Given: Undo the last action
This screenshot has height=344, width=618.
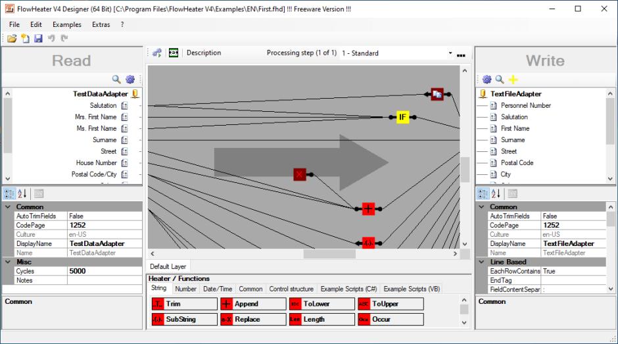Looking at the screenshot, I should 51,38.
